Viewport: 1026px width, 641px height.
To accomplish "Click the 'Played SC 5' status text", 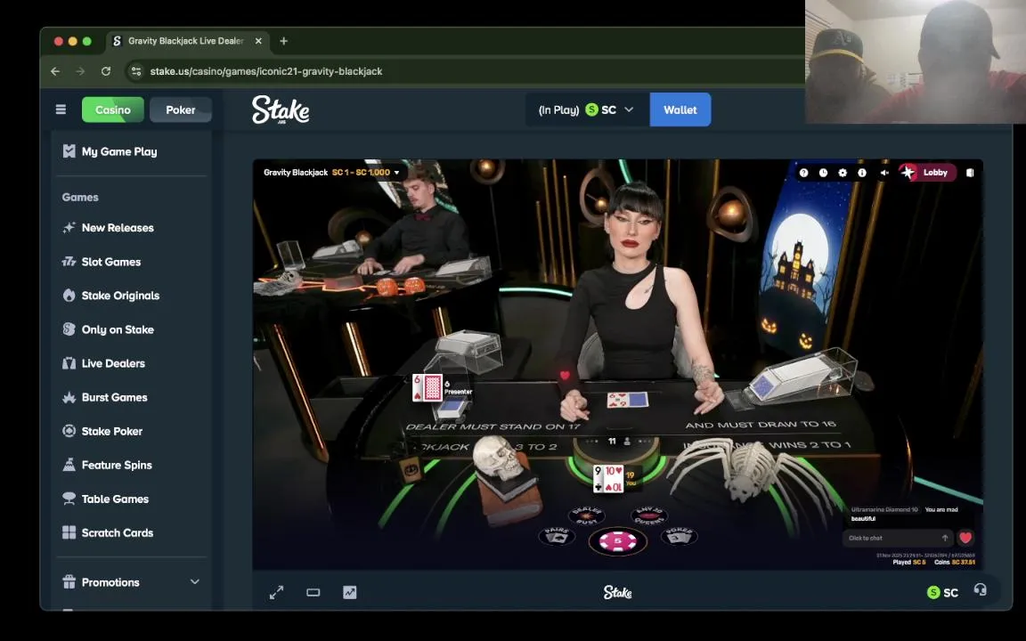I will coord(909,563).
